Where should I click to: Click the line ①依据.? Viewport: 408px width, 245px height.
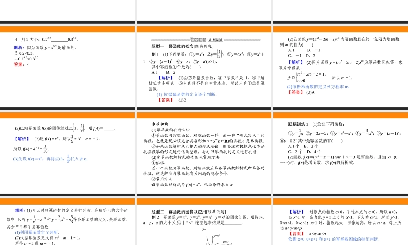coord(158,163)
